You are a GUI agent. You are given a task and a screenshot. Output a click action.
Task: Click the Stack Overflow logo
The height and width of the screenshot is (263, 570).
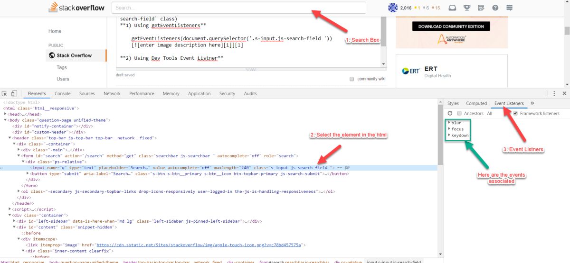(76, 8)
